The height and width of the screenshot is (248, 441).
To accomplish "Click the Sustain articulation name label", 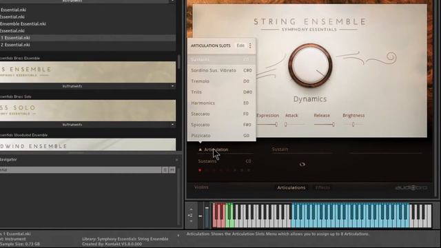I will coord(280,149).
